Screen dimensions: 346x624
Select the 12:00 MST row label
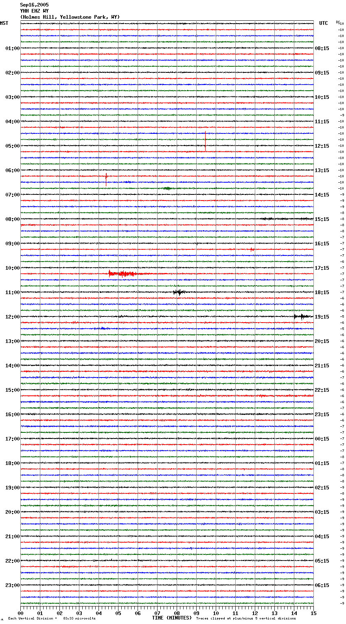(x=13, y=317)
